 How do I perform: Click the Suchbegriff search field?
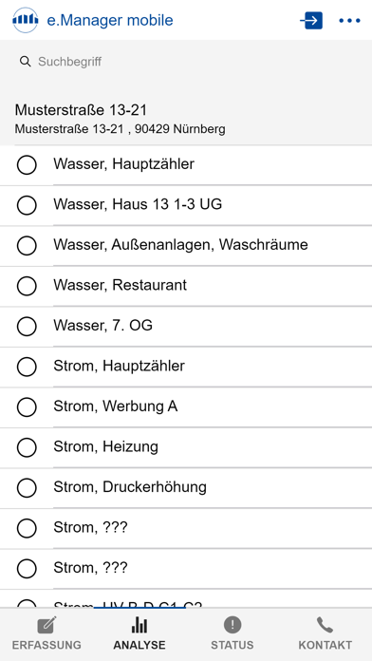point(186,62)
